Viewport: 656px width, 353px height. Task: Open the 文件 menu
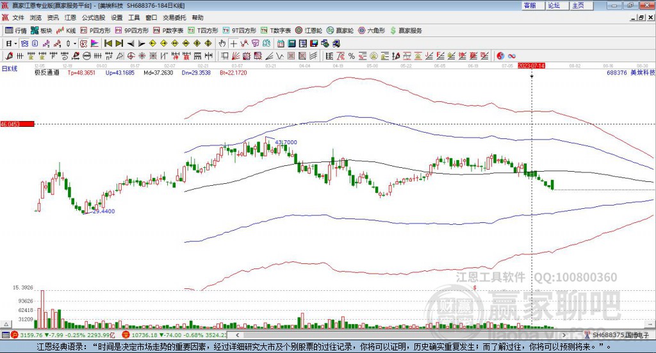pyautogui.click(x=18, y=17)
